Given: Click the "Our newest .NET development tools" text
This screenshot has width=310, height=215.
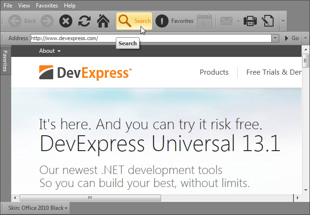Looking at the screenshot, I should pyautogui.click(x=131, y=170).
